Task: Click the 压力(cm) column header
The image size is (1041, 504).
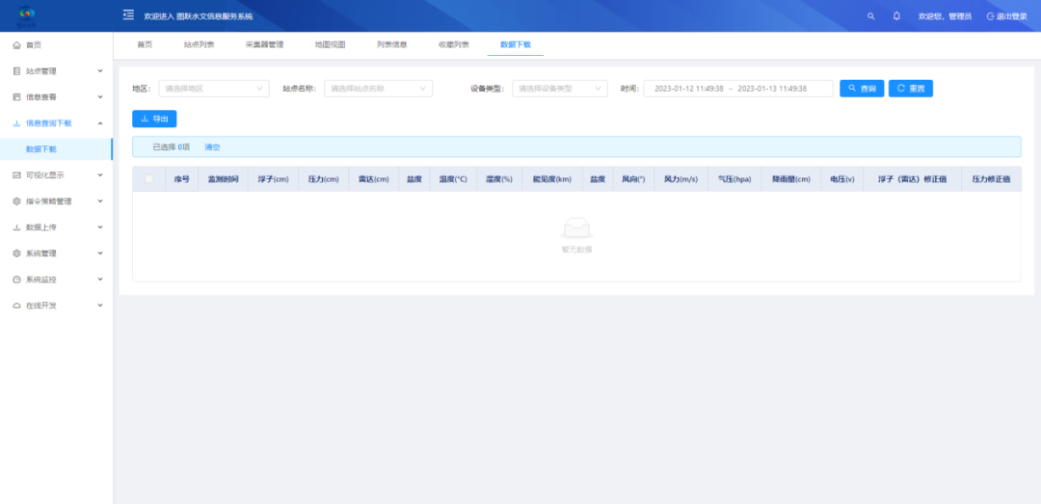Action: [x=323, y=179]
